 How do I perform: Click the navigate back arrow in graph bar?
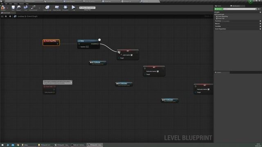tap(6, 16)
